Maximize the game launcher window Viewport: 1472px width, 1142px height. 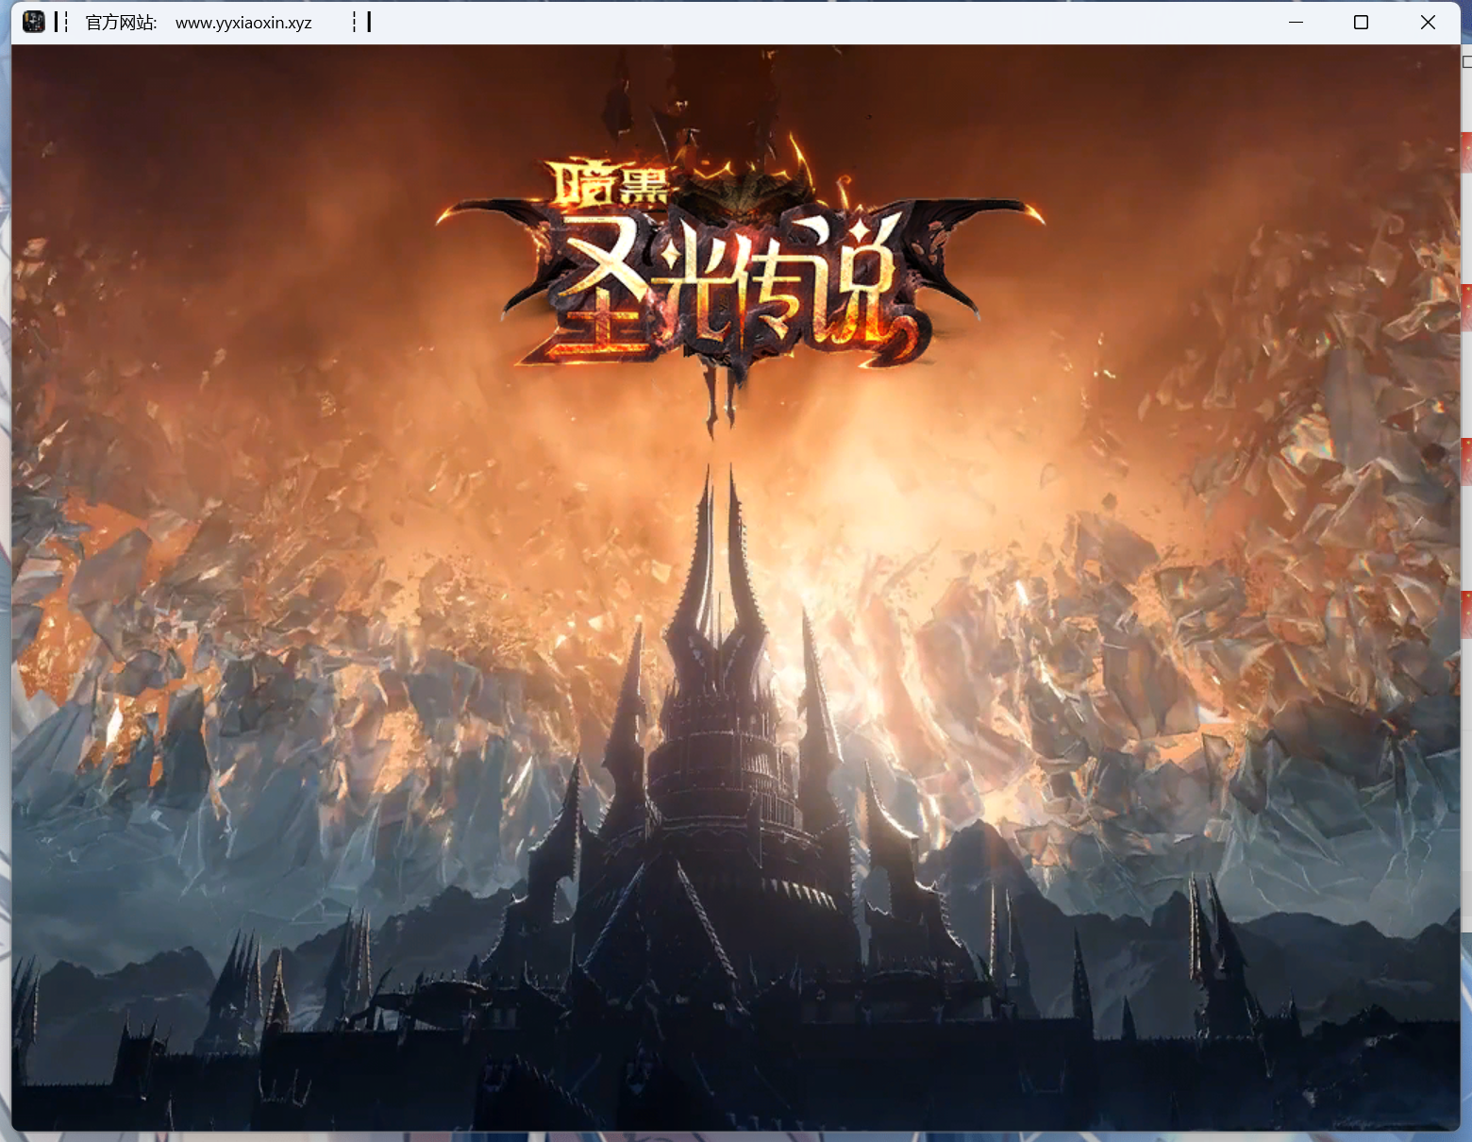tap(1361, 22)
